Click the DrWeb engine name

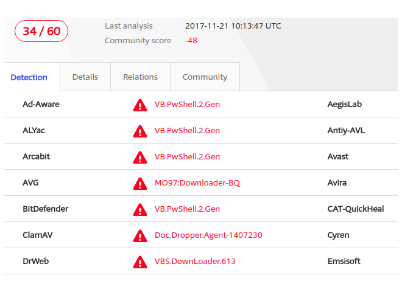point(36,261)
